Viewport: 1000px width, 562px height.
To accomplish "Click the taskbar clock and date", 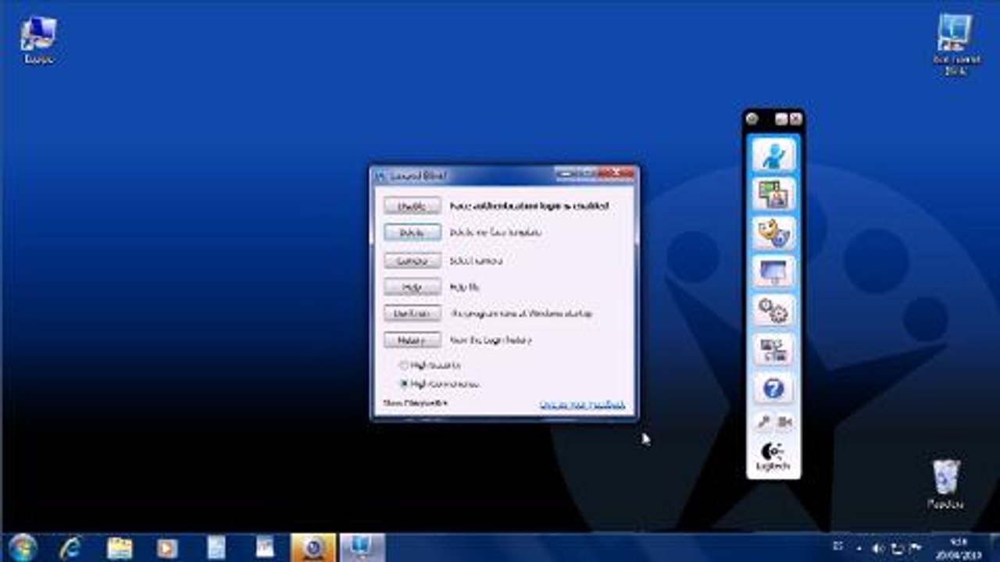I will [960, 547].
